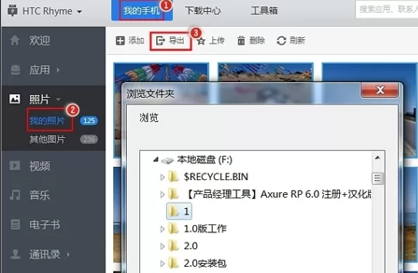Viewport: 418px width, 273px height.
Task: Click 删除 label in the toolbar
Action: pos(257,41)
